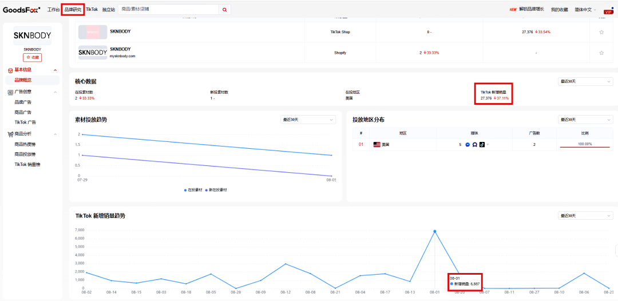Viewport: 618px width, 301px height.
Task: Favorite the TikTok Shop row with star
Action: (x=601, y=32)
